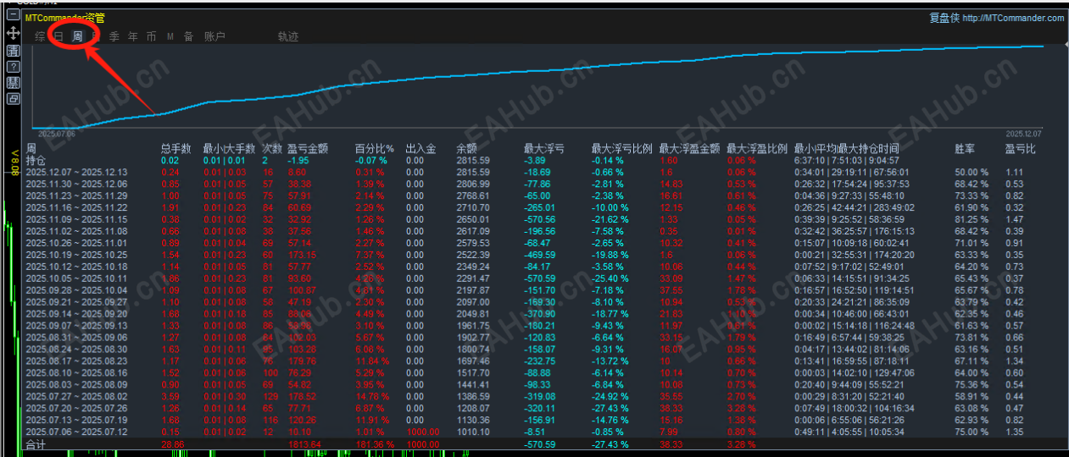Viewport: 1069px width, 457px height.
Task: Click the 清 clear icon in sidebar
Action: (14, 51)
